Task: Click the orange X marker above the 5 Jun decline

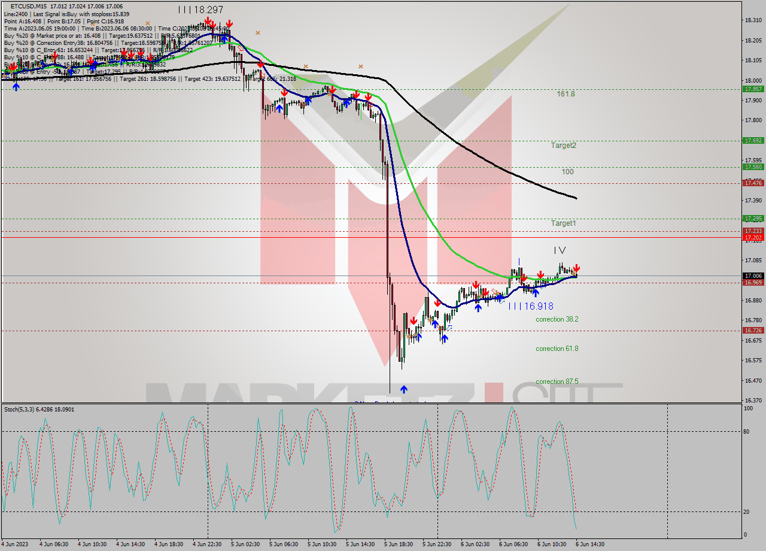Action: pos(305,65)
